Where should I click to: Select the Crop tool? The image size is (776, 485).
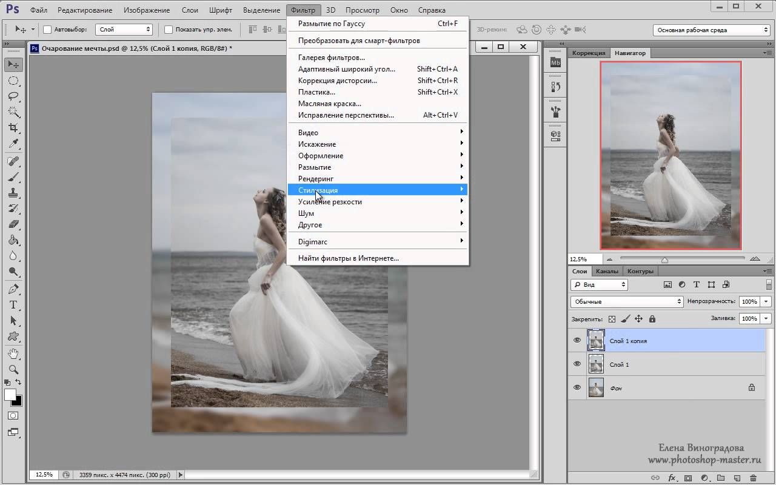(13, 128)
